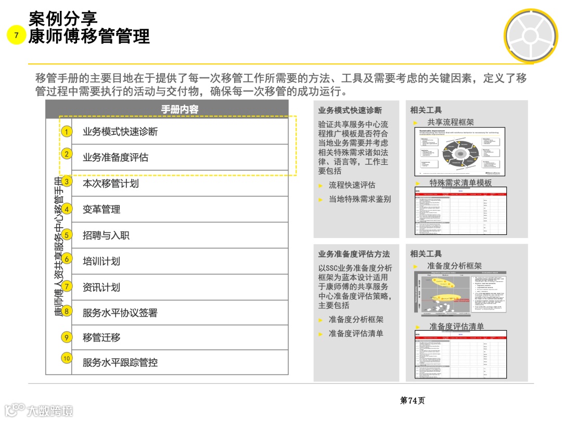Select the 变革管理 row
This screenshot has height=421, width=562.
tap(180, 209)
